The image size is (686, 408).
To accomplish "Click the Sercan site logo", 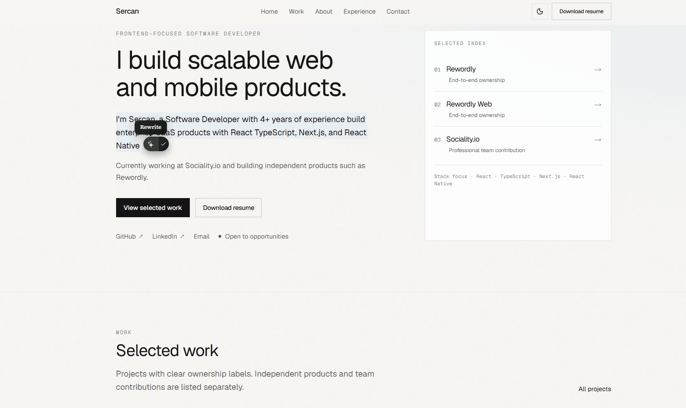I will 127,11.
